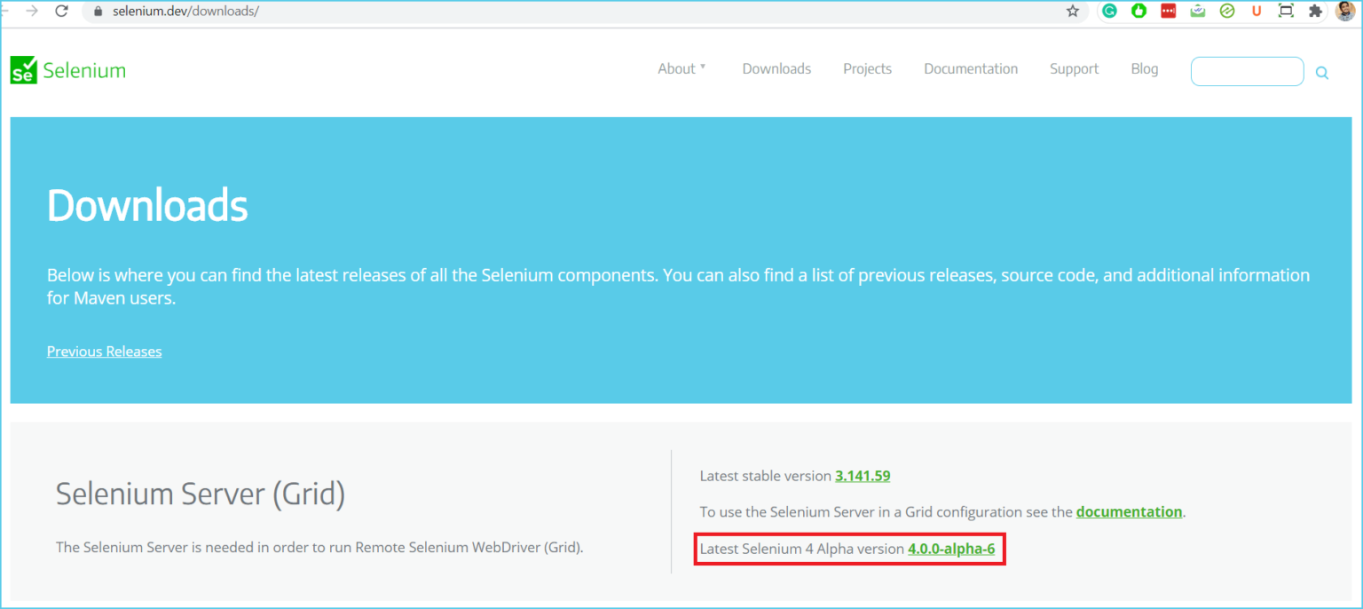Open the Chrome profile avatar
1363x609 pixels.
(1345, 11)
